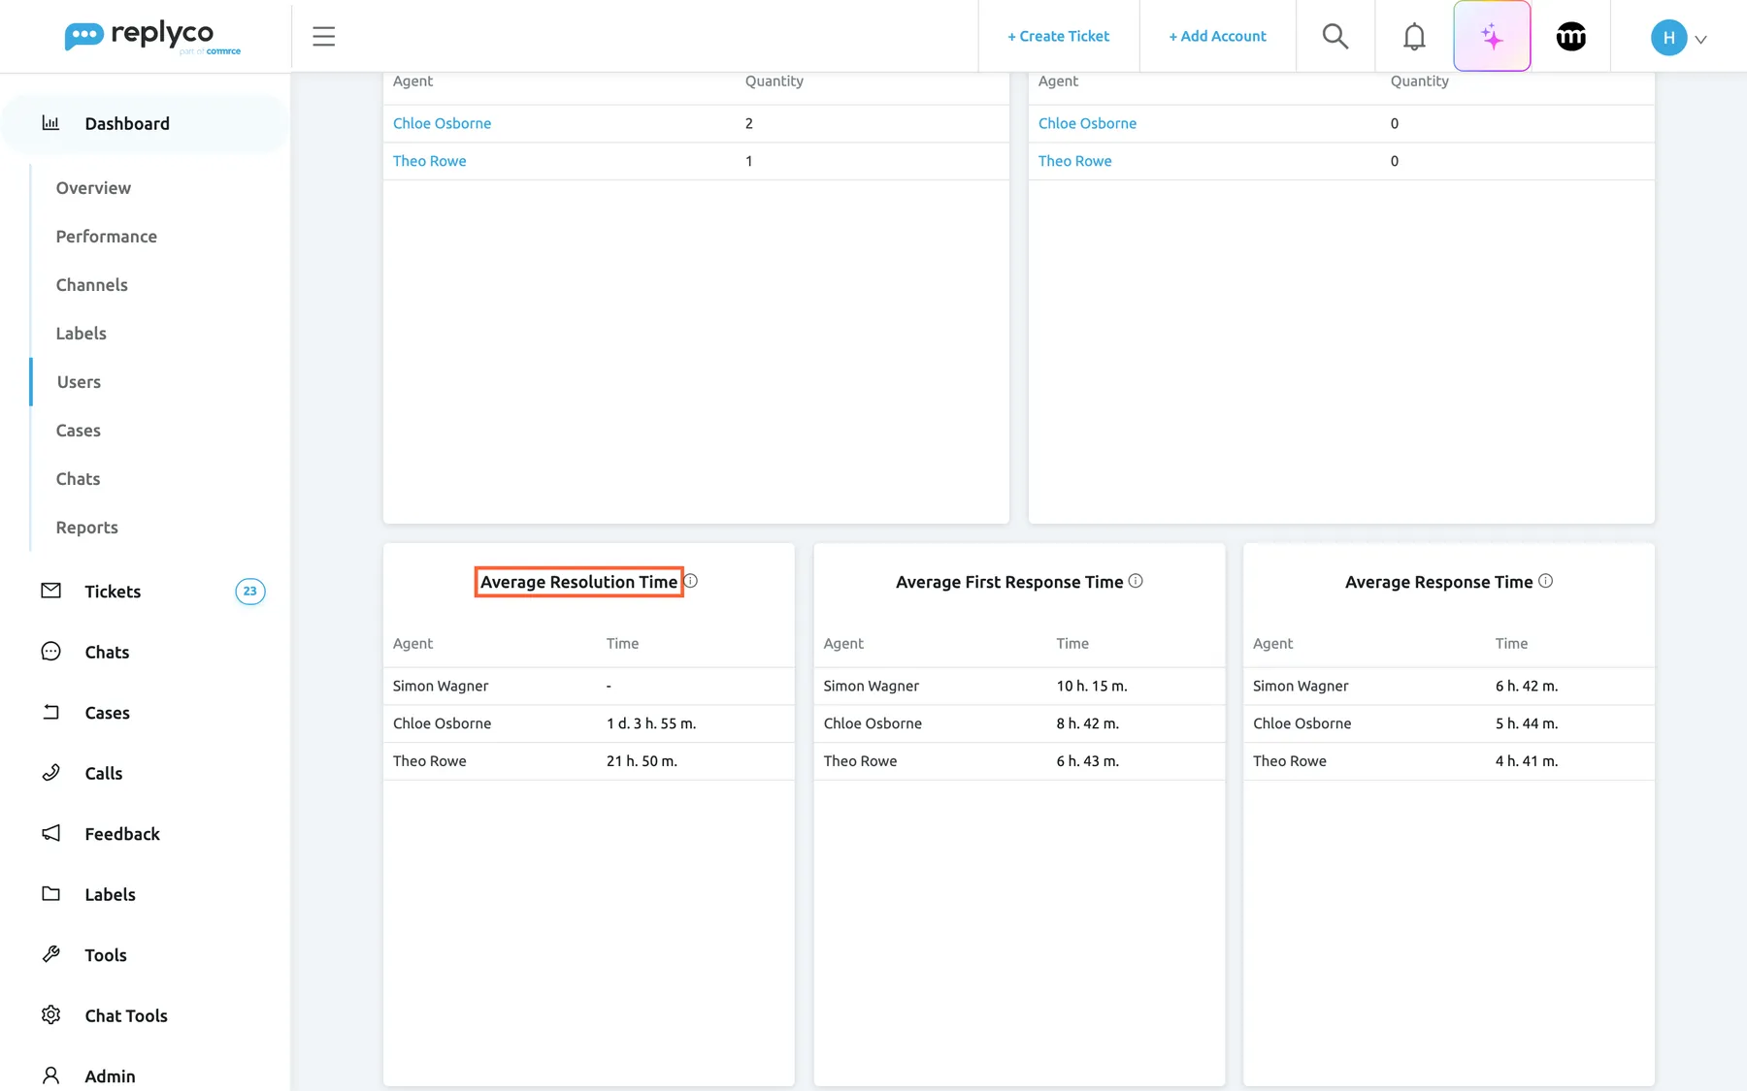Click the '10 h. 15 m.' time value
The image size is (1747, 1091).
point(1092,686)
